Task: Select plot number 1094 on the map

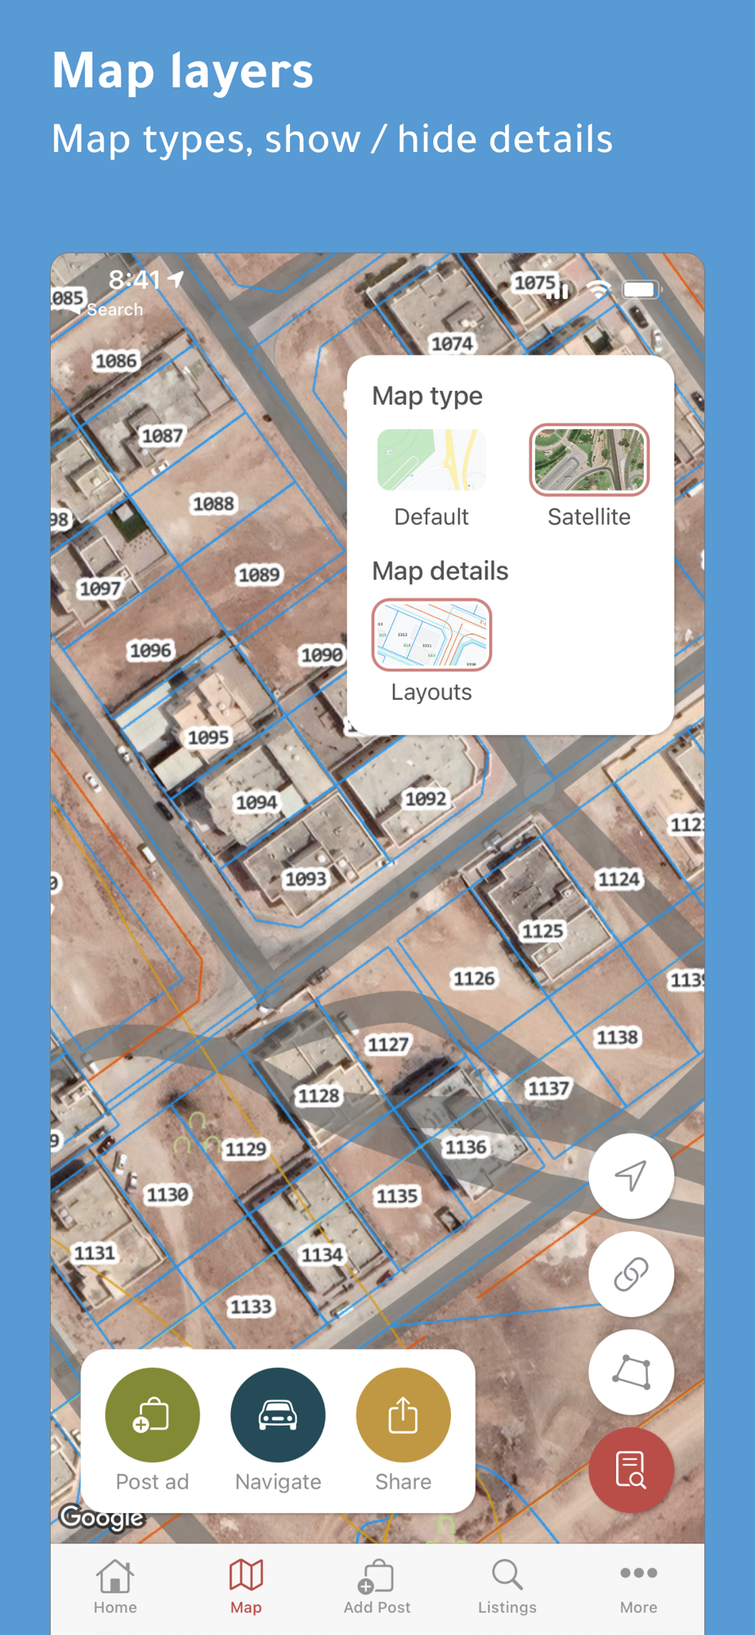Action: [257, 803]
